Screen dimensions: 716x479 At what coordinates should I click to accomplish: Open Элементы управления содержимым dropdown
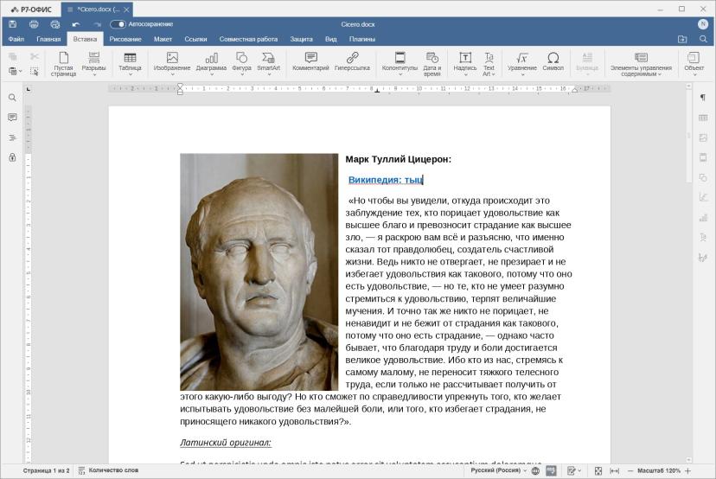pos(641,63)
